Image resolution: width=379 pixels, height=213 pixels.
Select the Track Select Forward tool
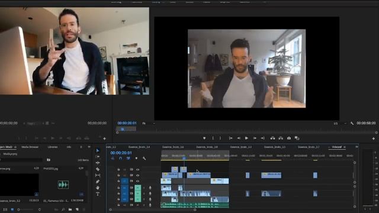[98, 157]
